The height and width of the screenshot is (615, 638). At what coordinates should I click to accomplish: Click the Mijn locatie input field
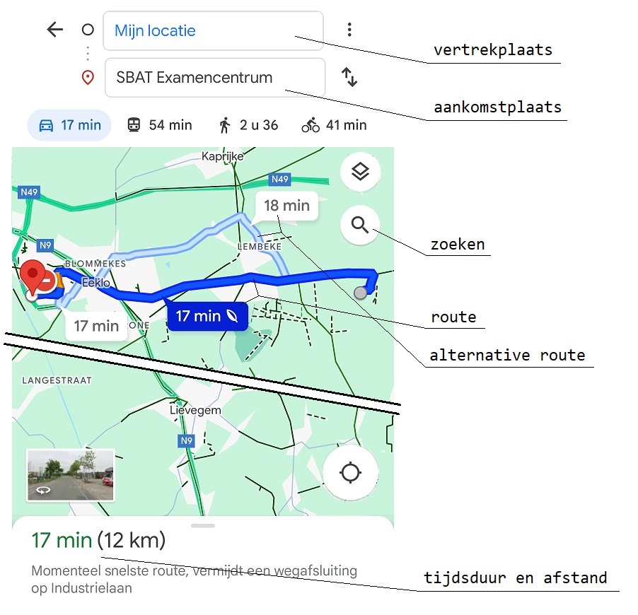coord(212,31)
